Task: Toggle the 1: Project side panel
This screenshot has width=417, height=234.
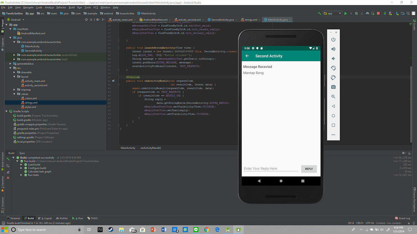Action: (2, 26)
